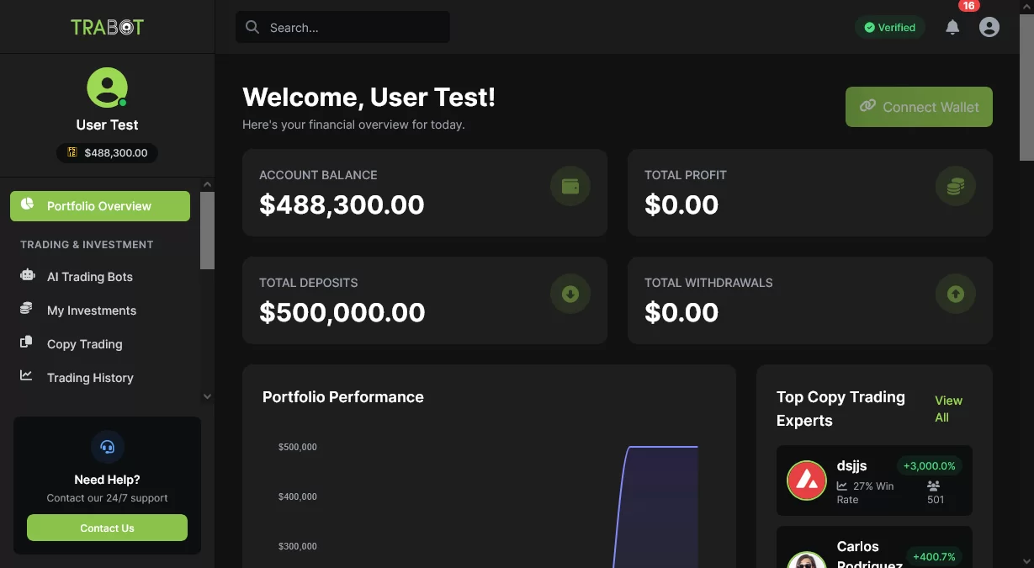The width and height of the screenshot is (1034, 568).
Task: Click the search magnifier icon
Action: click(x=252, y=27)
